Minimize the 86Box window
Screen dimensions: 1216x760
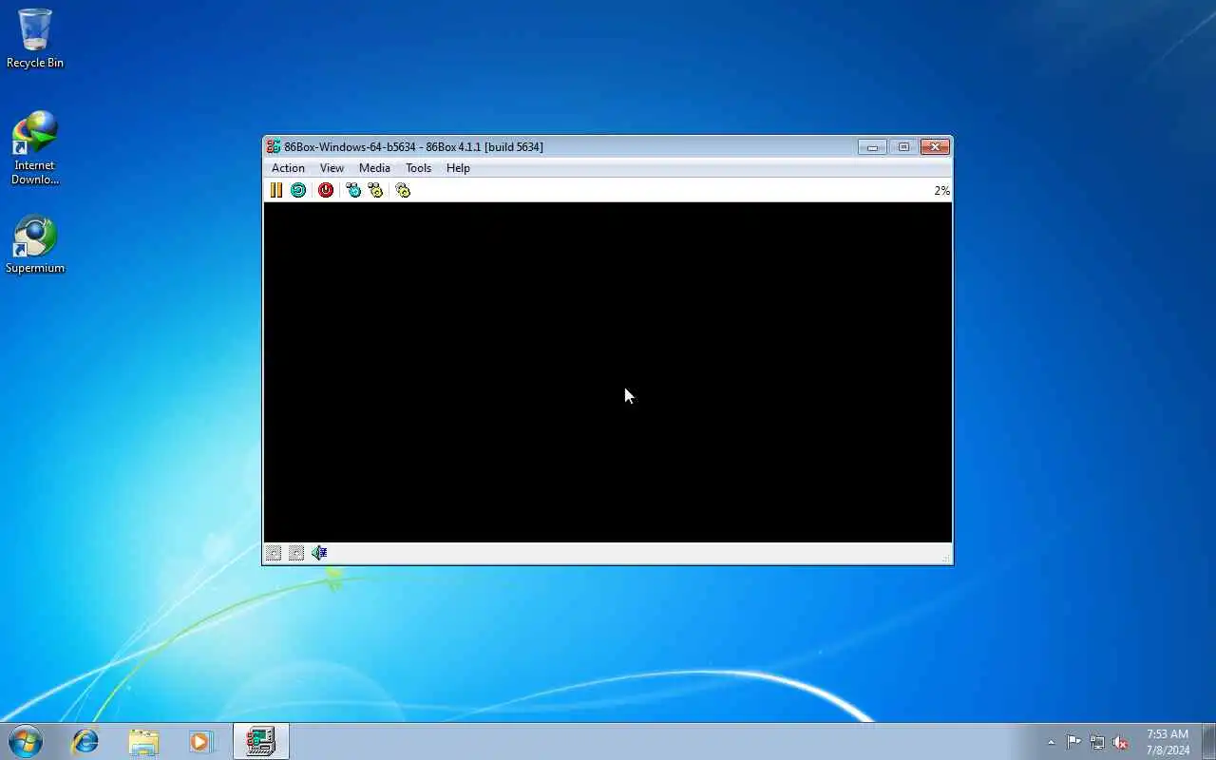pyautogui.click(x=872, y=146)
